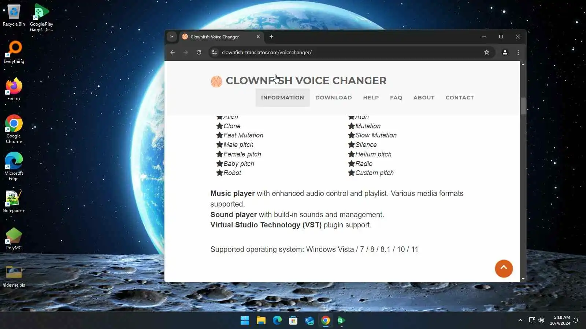586x329 pixels.
Task: Click the 'Sound player' bold text
Action: click(x=234, y=215)
